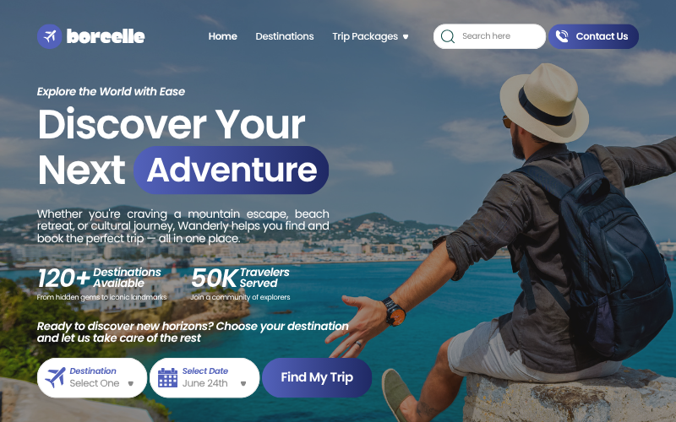Click the borcelle airplane logo icon

[x=50, y=36]
